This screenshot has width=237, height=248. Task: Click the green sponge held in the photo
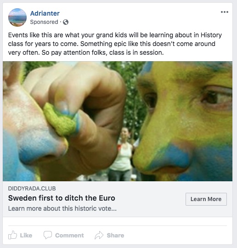point(59,120)
